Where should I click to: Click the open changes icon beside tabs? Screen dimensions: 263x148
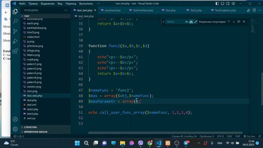[249, 10]
